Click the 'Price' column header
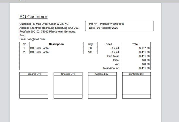179x122 pixels. click(109, 44)
